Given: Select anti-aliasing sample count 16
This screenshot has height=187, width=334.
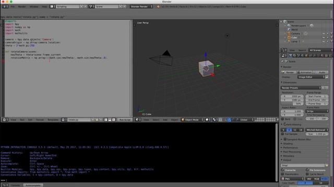Looking at the screenshot, I should pos(301,130).
